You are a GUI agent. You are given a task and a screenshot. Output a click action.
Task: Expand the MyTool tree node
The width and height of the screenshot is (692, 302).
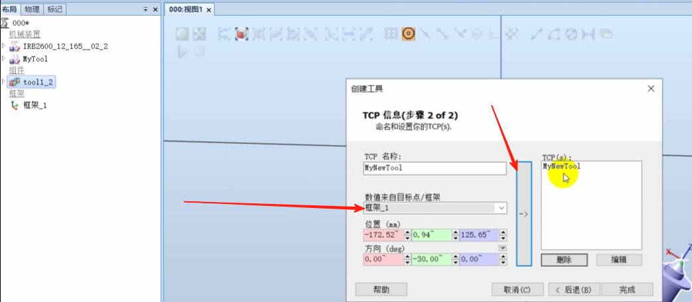4,58
